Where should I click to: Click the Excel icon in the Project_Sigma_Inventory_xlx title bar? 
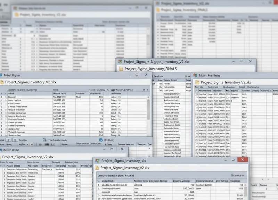[97, 160]
